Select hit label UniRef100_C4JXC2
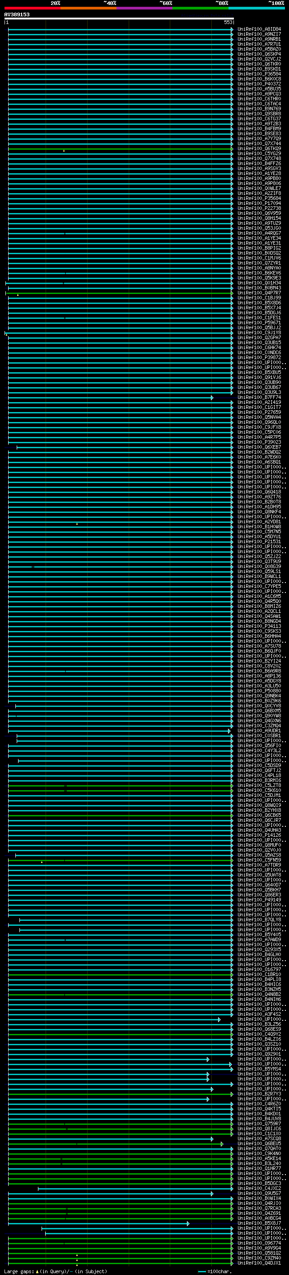Image resolution: width=289 pixels, height=1275 pixels. (259, 1188)
